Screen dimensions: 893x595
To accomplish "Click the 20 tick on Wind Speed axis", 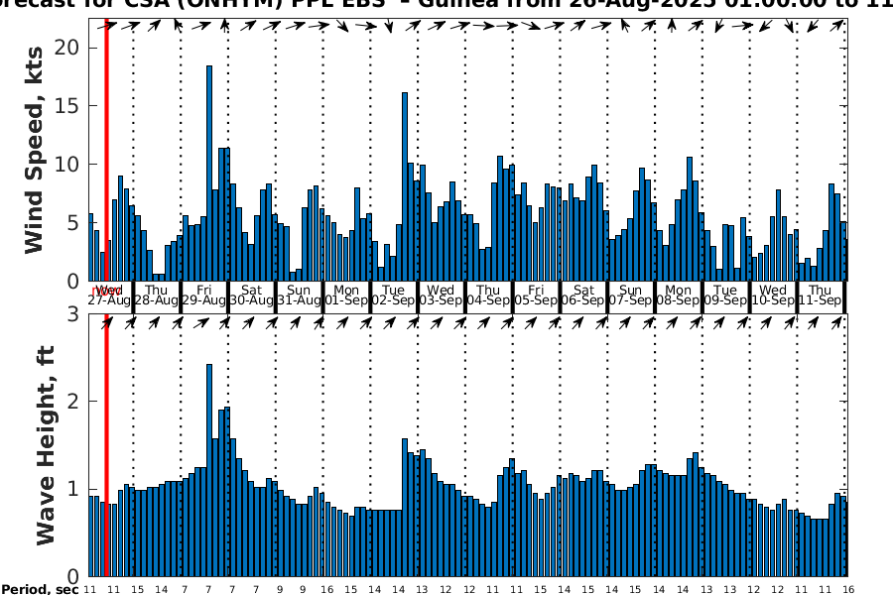I will [x=66, y=48].
